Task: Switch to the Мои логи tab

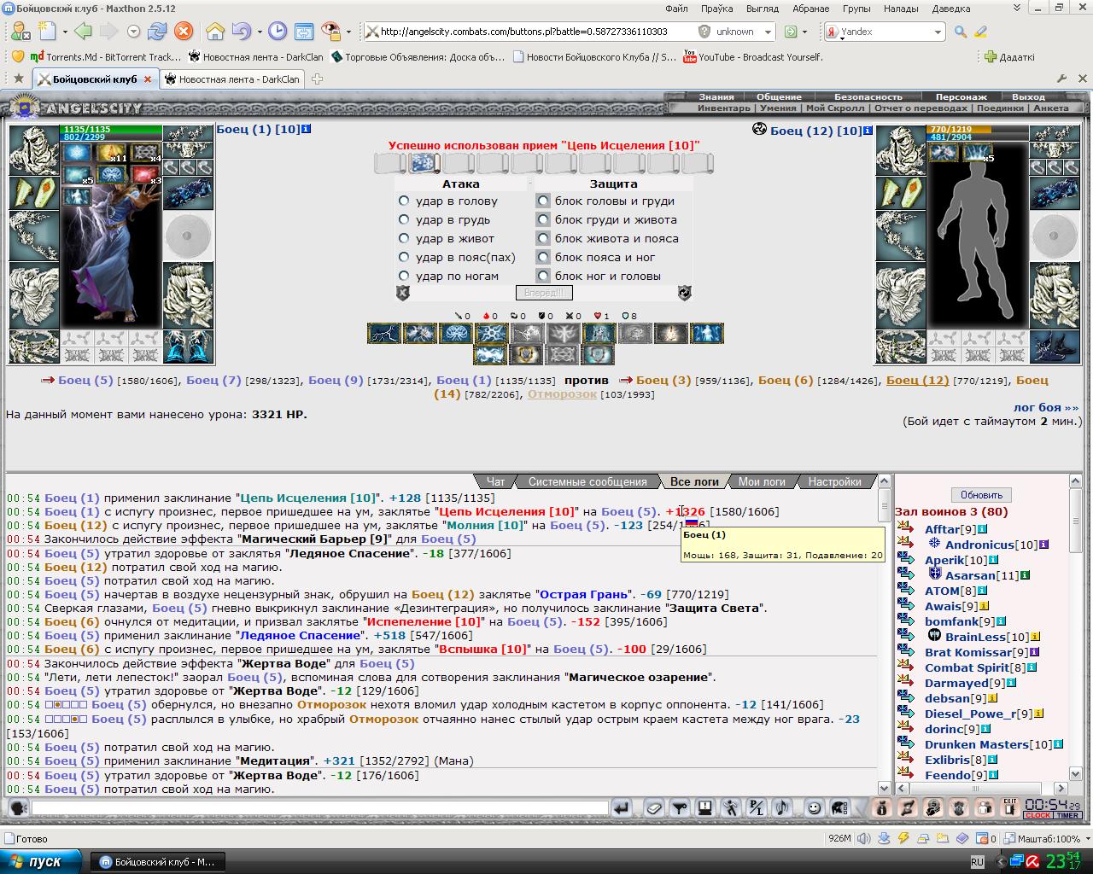Action: point(762,481)
